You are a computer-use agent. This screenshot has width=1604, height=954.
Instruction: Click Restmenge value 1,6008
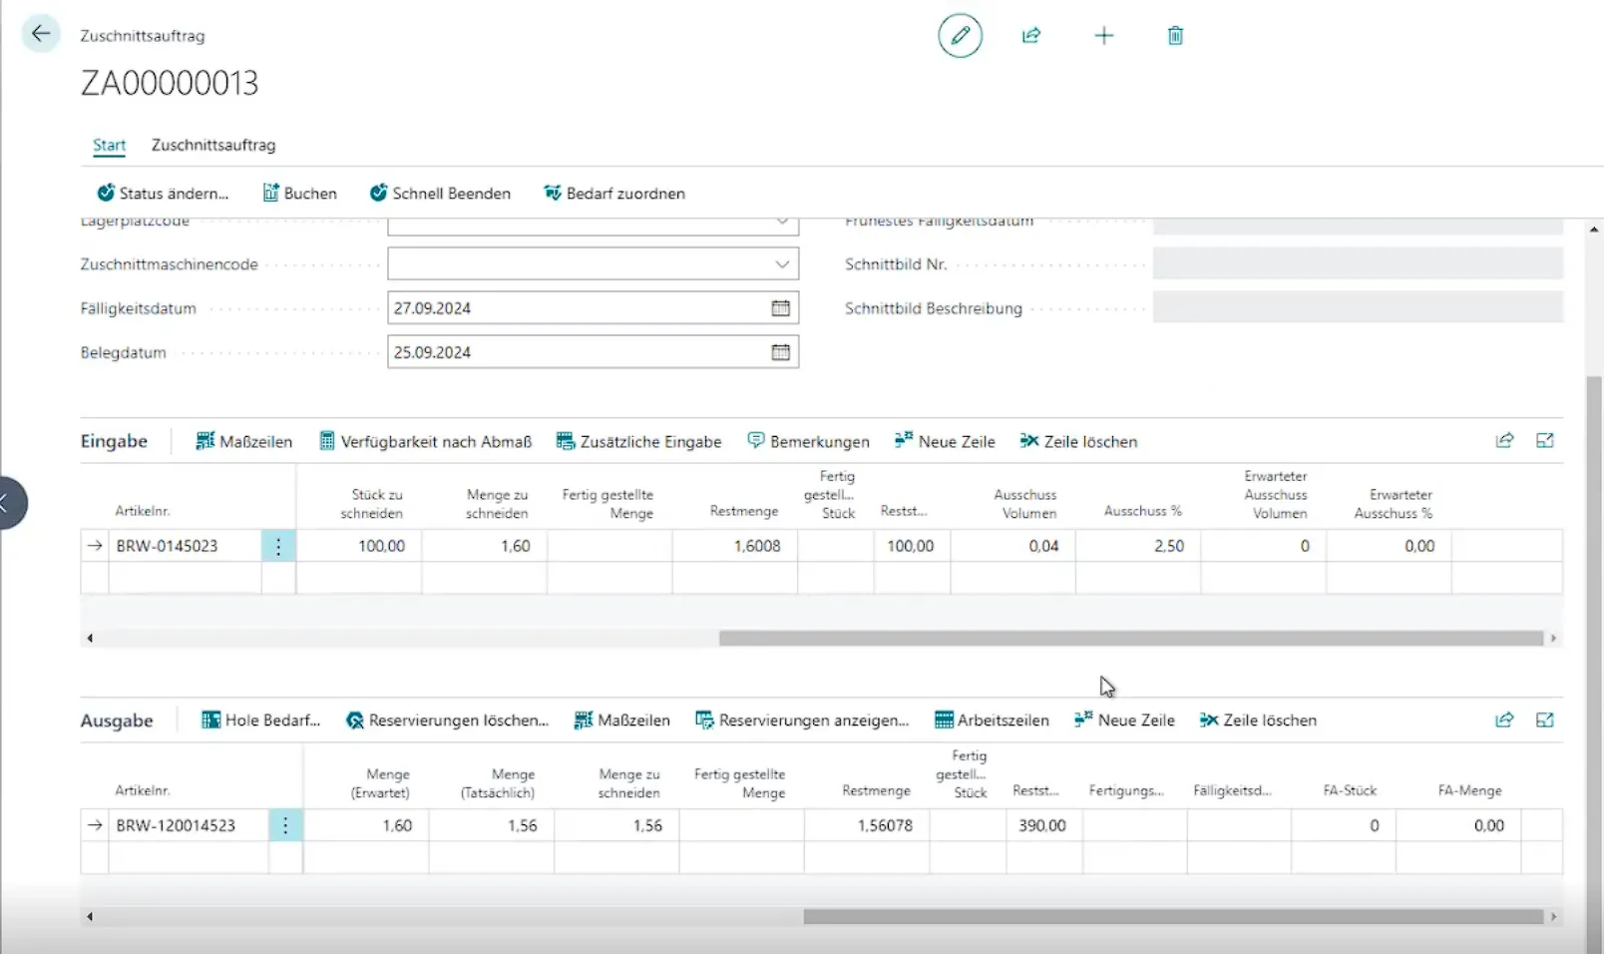click(735, 546)
